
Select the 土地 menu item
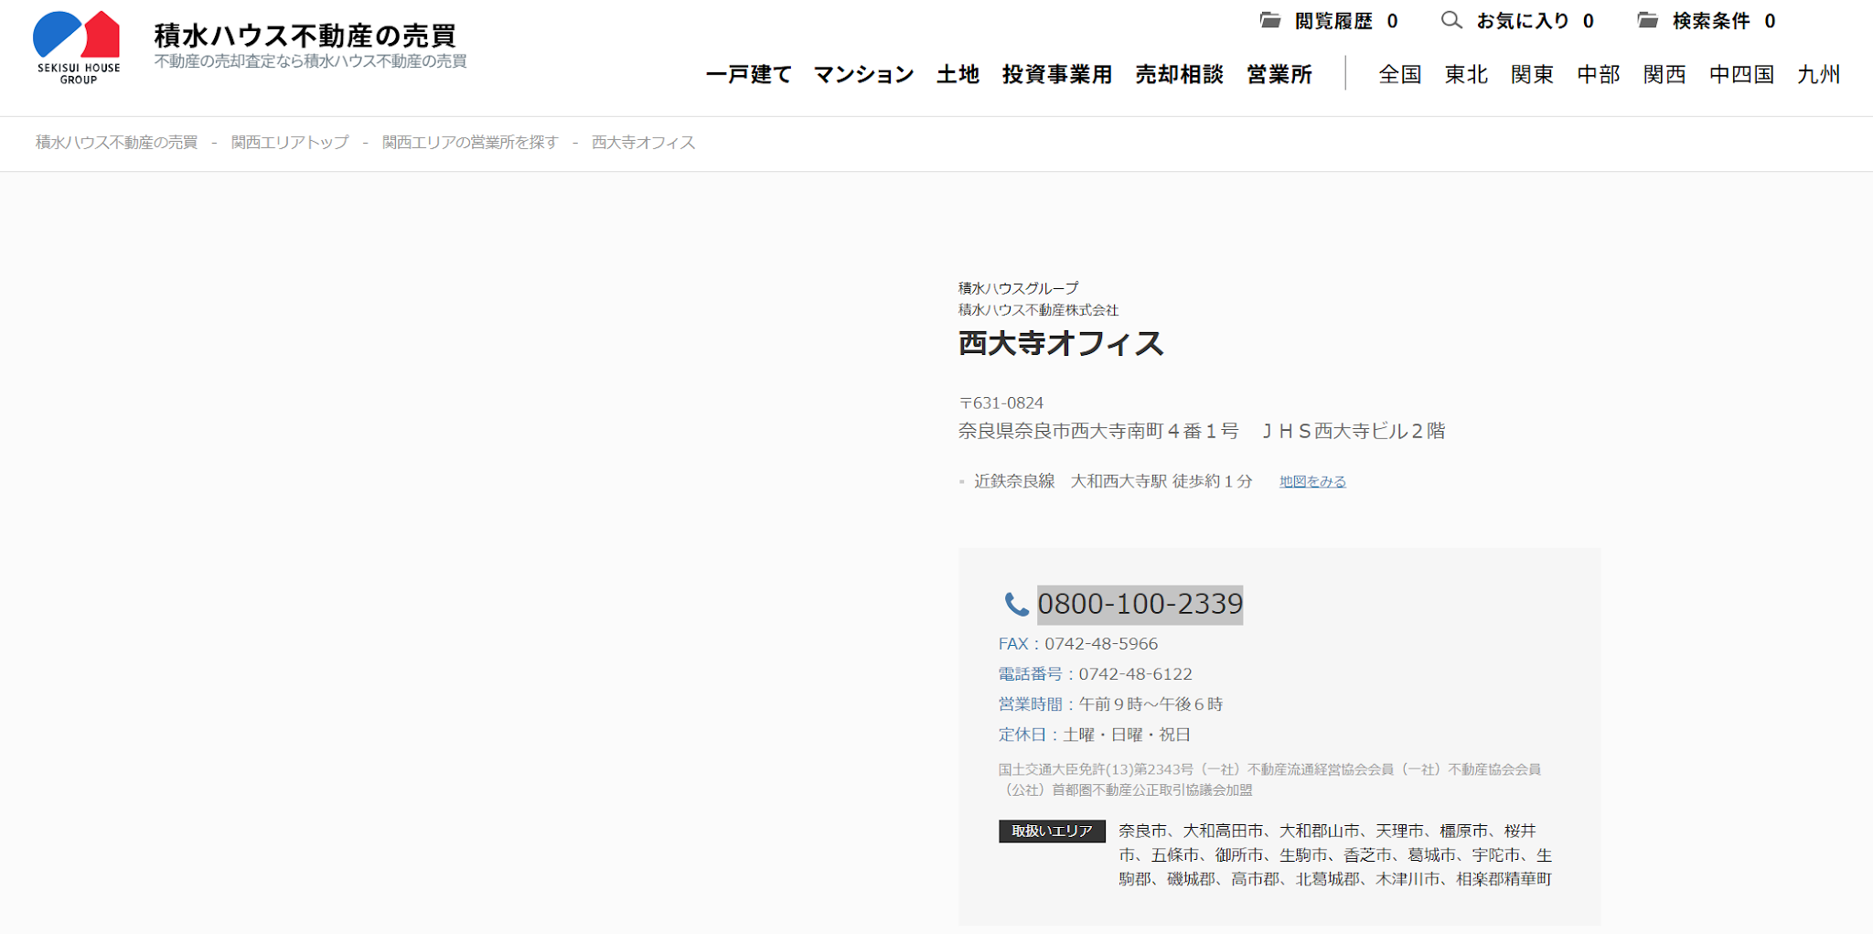[958, 74]
